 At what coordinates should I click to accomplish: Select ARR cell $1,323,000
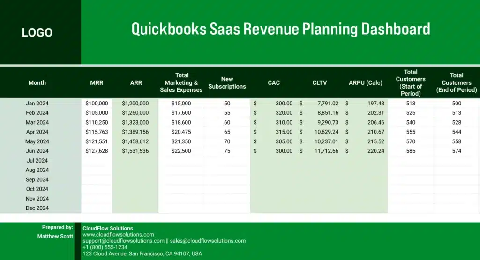click(x=135, y=122)
